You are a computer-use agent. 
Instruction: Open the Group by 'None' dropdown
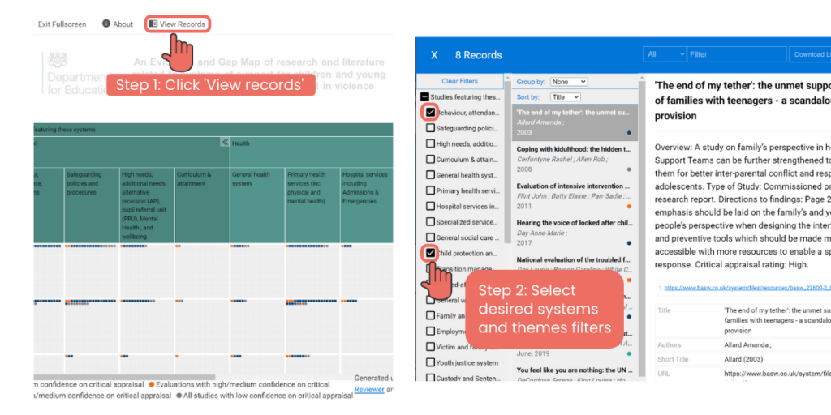569,82
